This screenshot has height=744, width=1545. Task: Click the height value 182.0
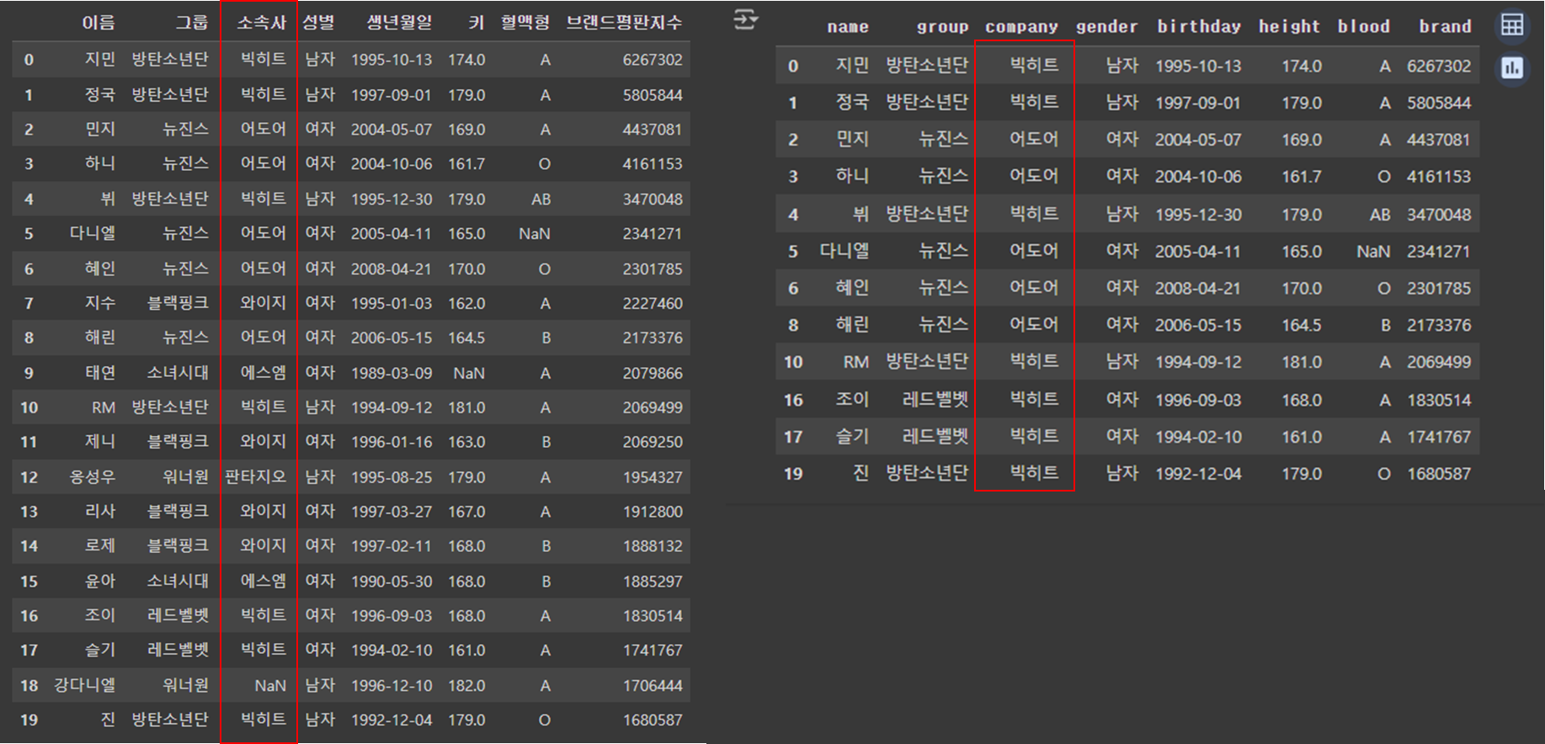(466, 686)
